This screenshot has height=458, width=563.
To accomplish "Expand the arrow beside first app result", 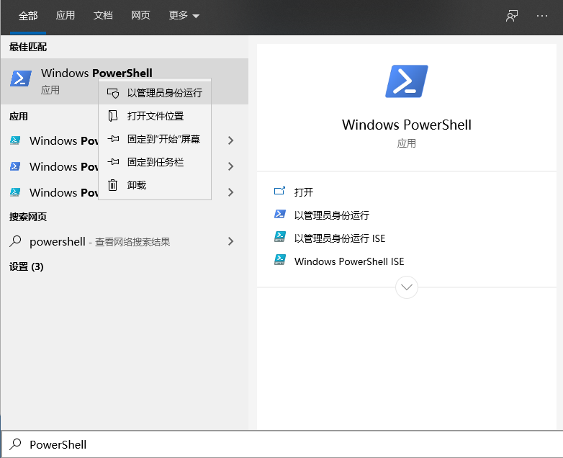I will tap(230, 140).
